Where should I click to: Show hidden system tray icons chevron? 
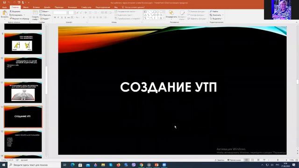pos(263,165)
